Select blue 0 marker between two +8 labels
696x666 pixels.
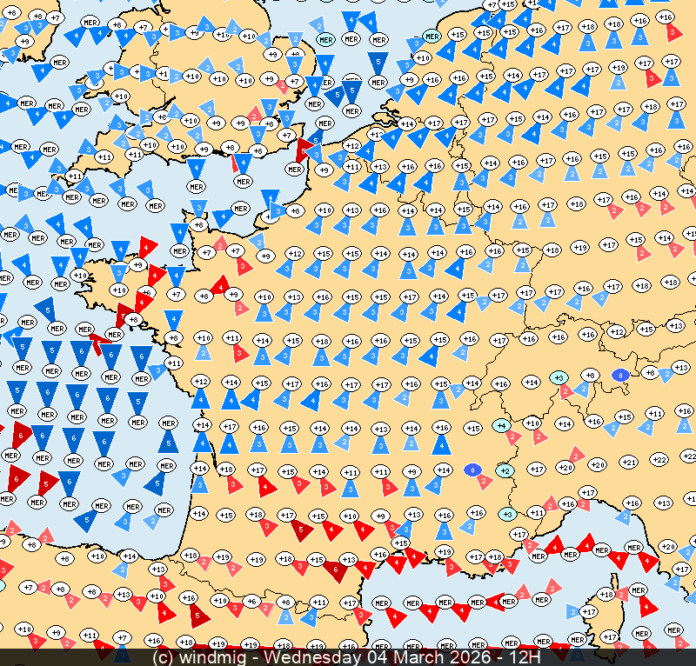pyautogui.click(x=619, y=375)
